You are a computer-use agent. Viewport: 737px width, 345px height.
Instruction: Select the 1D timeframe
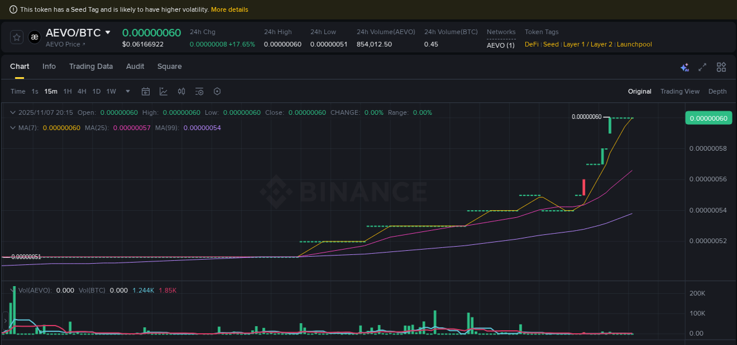click(96, 91)
